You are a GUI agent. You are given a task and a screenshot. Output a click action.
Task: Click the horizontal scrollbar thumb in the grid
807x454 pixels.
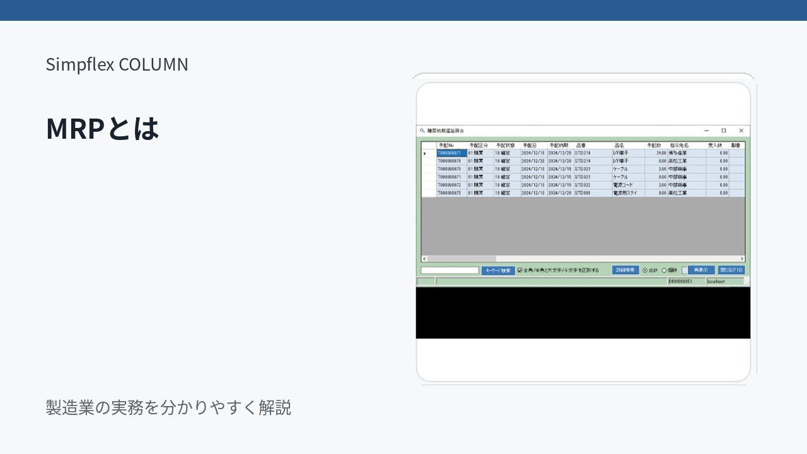(x=462, y=259)
